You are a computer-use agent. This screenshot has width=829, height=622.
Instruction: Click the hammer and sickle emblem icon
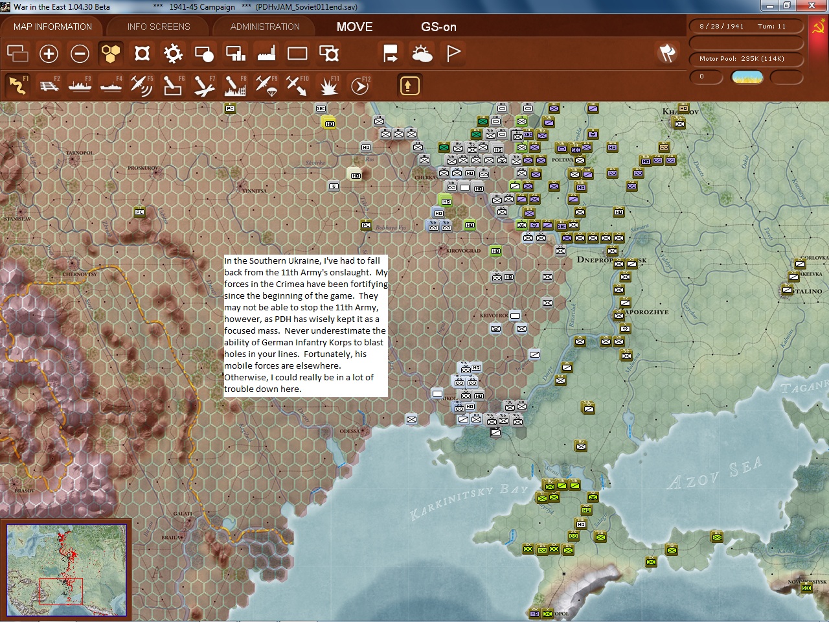[819, 27]
